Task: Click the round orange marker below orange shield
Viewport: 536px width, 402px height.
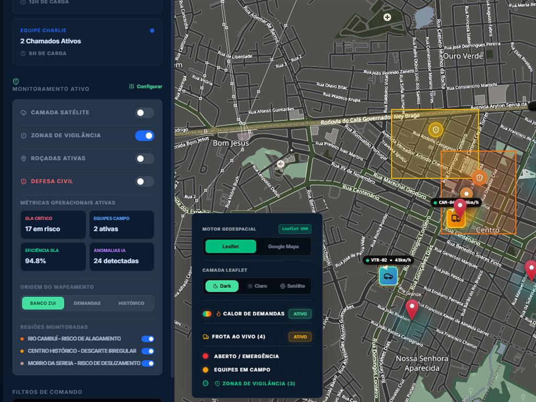Action: pyautogui.click(x=466, y=194)
